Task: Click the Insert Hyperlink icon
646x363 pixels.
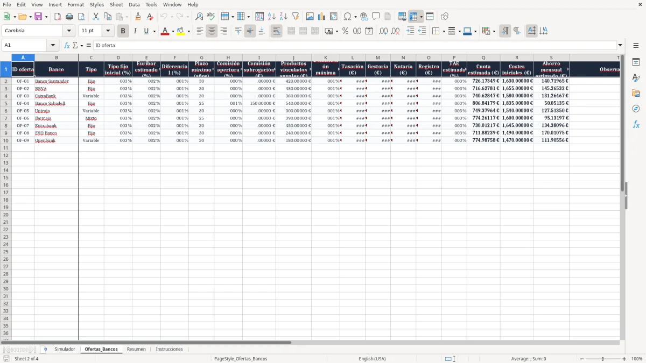Action: [x=364, y=17]
